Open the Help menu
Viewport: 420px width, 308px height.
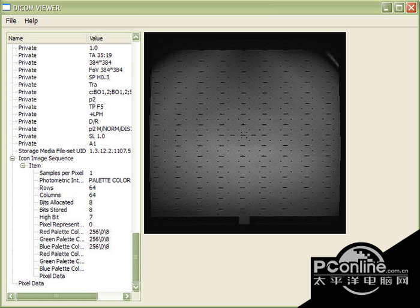pyautogui.click(x=31, y=20)
